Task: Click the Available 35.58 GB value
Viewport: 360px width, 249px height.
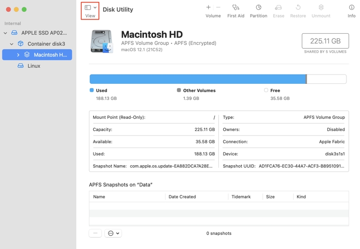Action: 205,142
